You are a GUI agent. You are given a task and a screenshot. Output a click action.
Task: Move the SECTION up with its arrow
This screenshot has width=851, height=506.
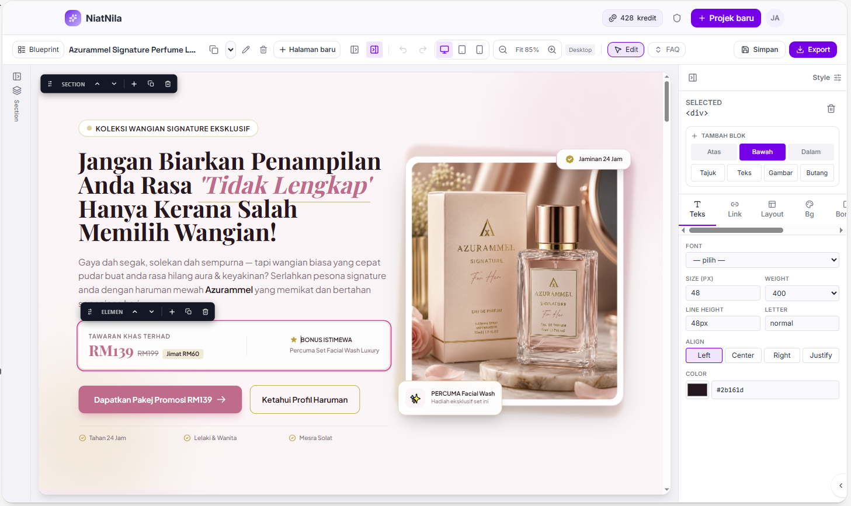coord(98,84)
